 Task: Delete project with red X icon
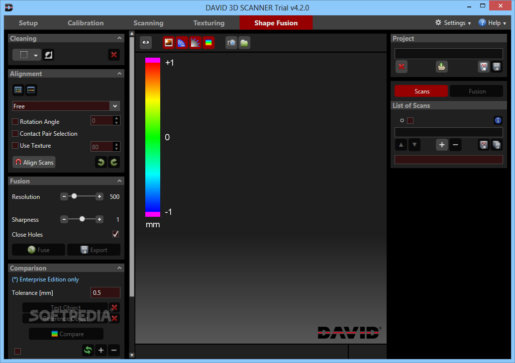pyautogui.click(x=402, y=67)
